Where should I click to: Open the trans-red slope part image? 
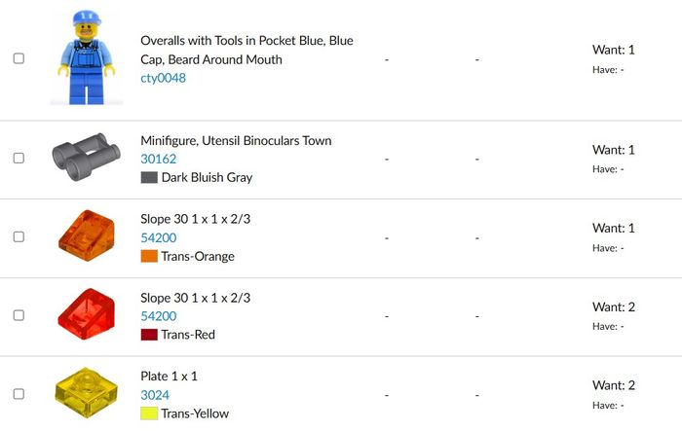click(x=86, y=315)
